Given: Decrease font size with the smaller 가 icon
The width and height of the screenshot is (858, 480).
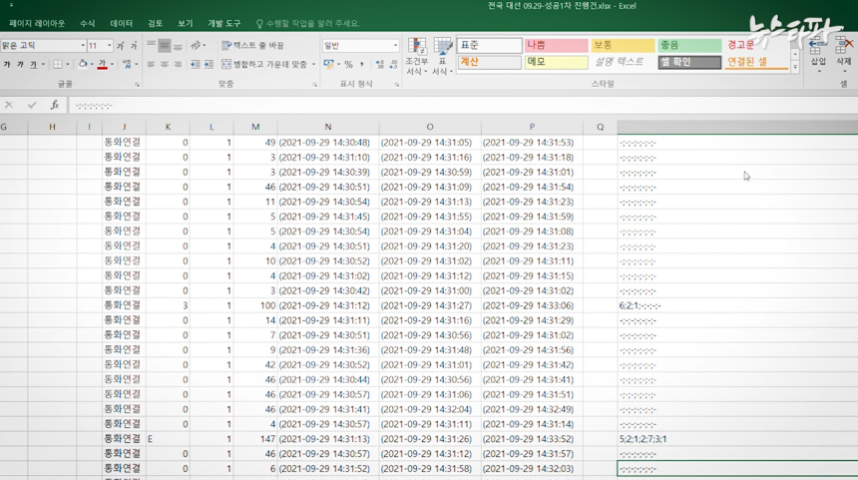Looking at the screenshot, I should click(134, 46).
